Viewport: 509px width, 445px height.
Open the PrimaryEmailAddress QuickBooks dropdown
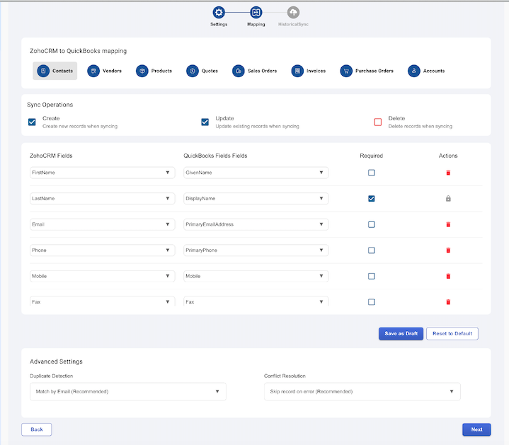click(x=256, y=224)
